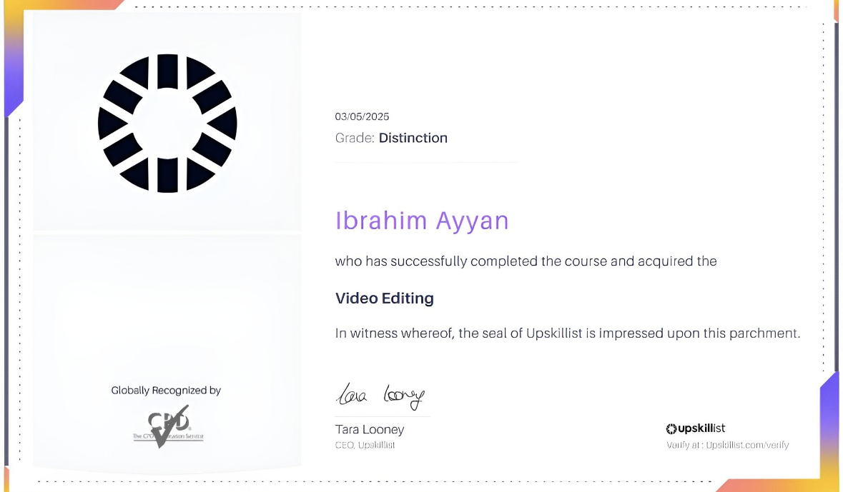Screen dimensions: 843x492
Task: Click the "In witness whereof" sentence
Action: [x=568, y=333]
